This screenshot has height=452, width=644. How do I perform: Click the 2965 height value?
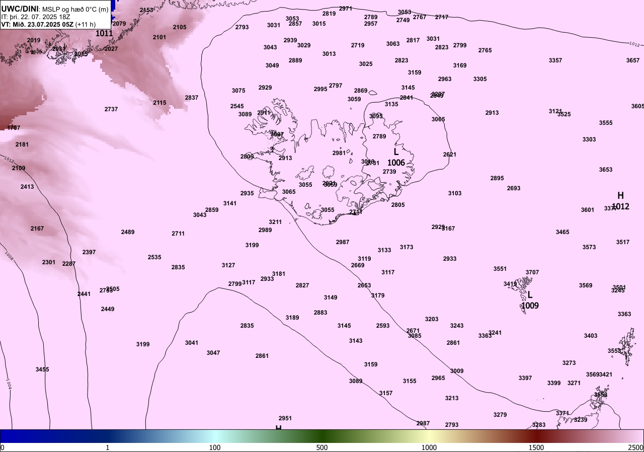438,378
